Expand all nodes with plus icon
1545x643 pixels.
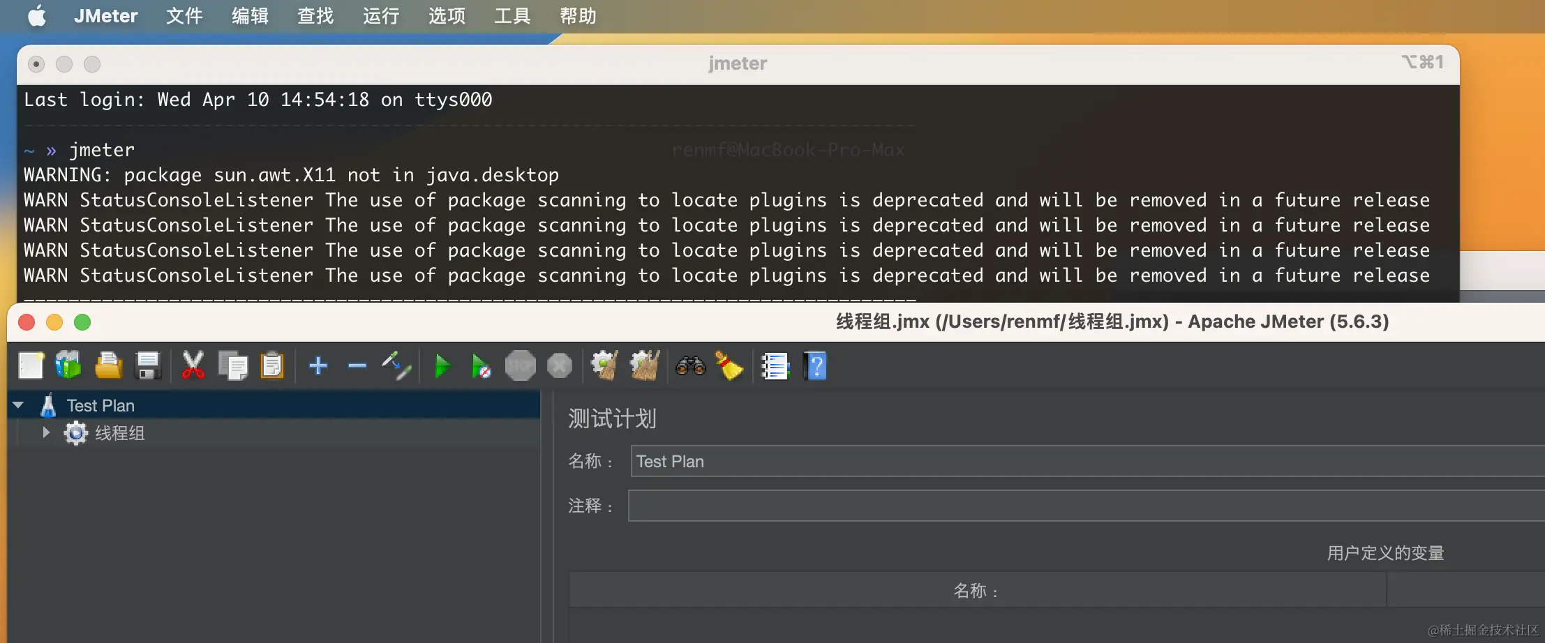[318, 365]
